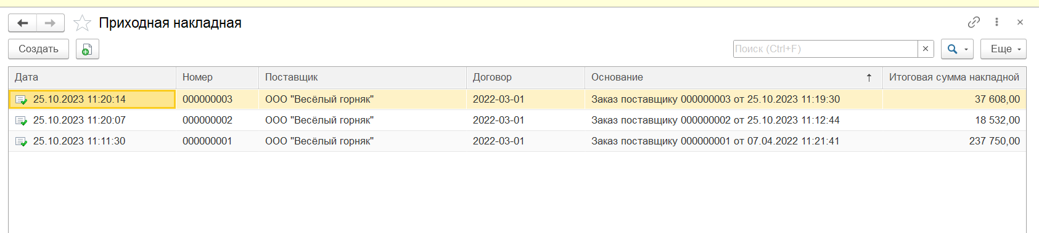Sort by Итоговая сумма накладной column
The image size is (1039, 233).
pyautogui.click(x=954, y=77)
